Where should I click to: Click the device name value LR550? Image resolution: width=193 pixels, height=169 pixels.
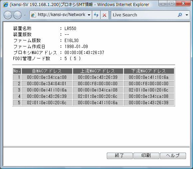click(70, 28)
